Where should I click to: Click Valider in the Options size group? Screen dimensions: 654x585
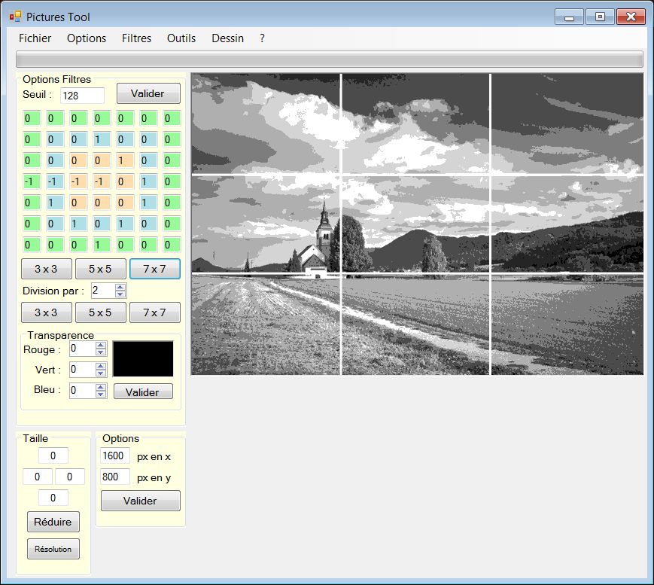pos(141,501)
